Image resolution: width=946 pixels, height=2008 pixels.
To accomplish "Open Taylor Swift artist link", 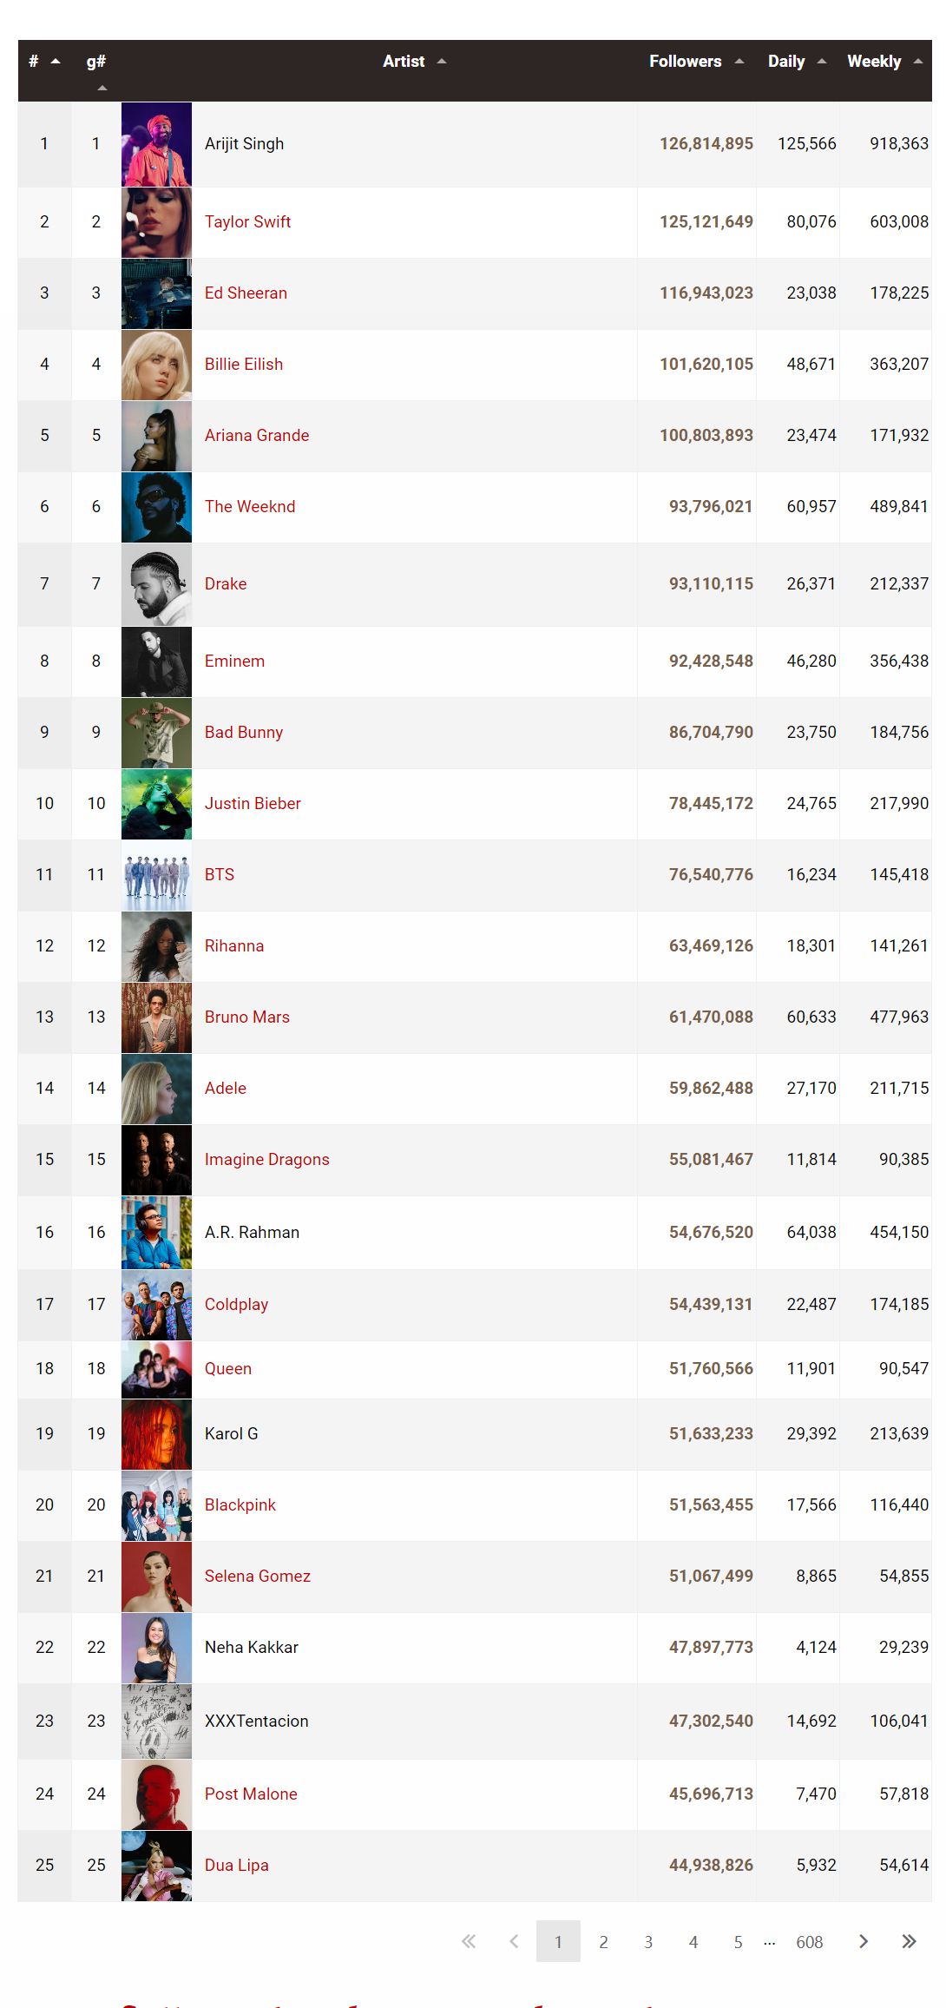I will 247,222.
